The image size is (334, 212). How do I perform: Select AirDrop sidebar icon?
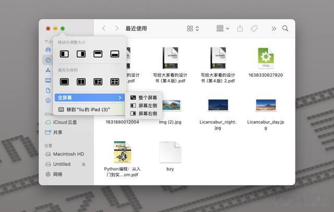48,50
